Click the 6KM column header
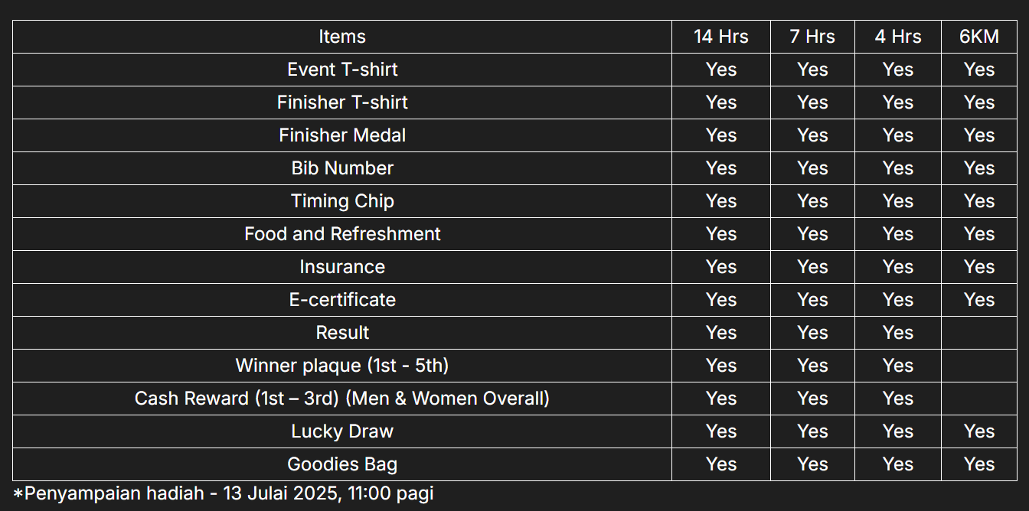Screen dimensions: 1029x511 (x=978, y=37)
